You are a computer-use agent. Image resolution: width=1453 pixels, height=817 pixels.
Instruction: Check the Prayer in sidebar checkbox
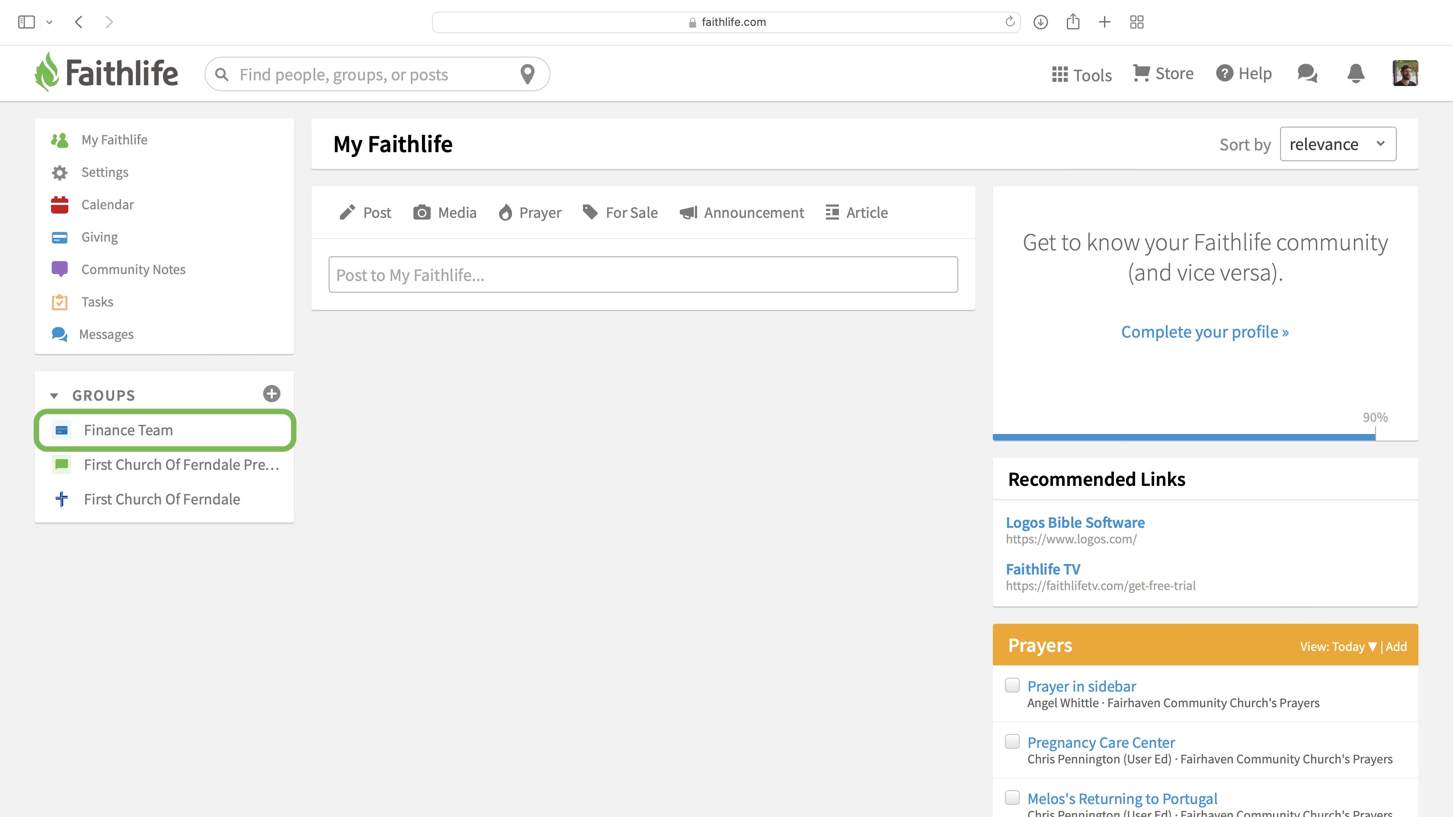coord(1012,685)
